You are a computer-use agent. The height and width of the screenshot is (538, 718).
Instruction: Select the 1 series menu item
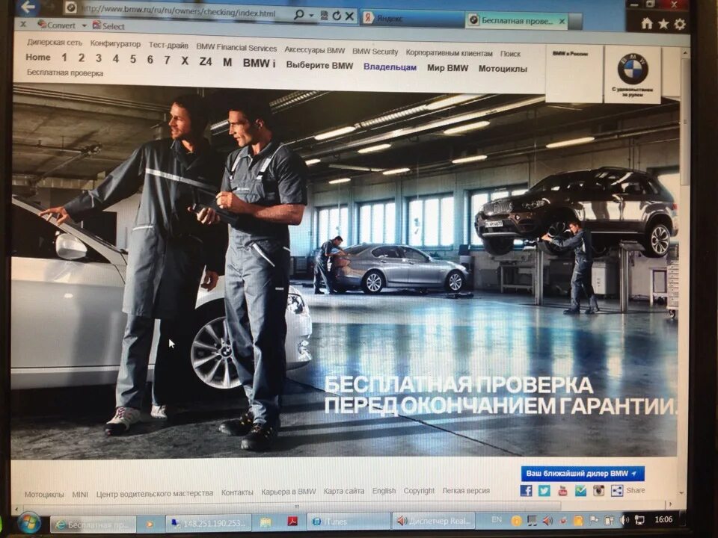[64, 58]
